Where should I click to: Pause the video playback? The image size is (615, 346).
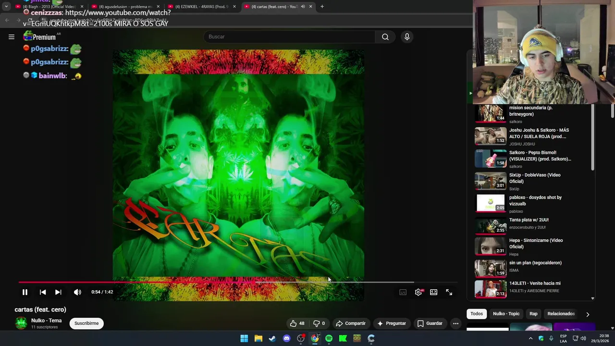click(25, 292)
